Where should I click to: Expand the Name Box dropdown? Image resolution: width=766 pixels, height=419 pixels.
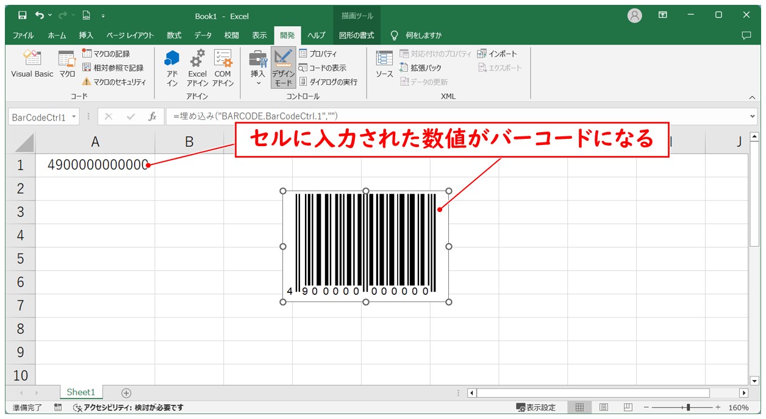[74, 117]
